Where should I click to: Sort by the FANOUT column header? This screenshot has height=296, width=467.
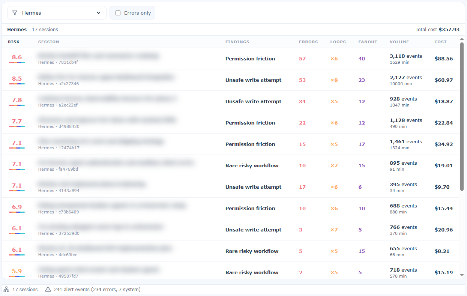tap(368, 42)
